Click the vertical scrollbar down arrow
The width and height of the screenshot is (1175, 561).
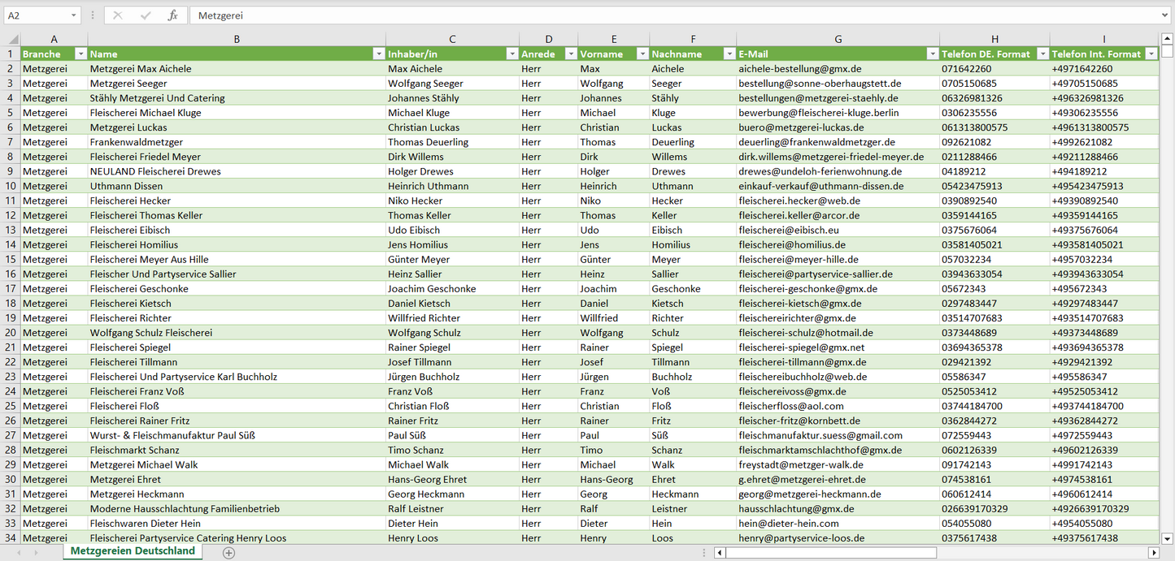[1168, 537]
